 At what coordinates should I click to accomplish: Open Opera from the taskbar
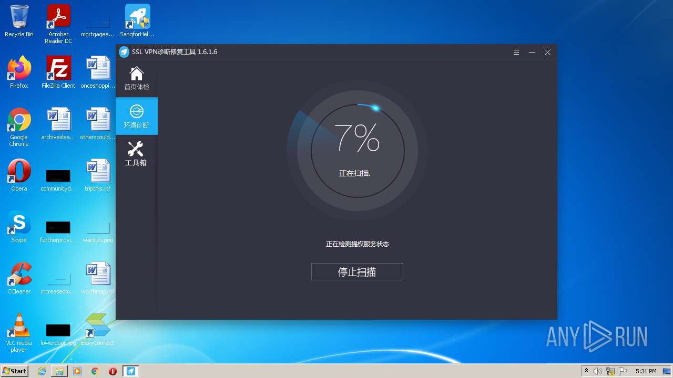coord(113,371)
